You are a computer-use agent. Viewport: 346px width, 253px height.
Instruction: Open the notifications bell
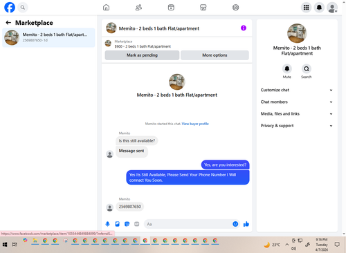click(319, 8)
